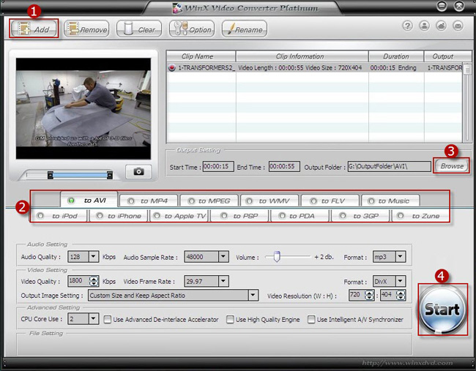Open the Option settings
The height and width of the screenshot is (371, 476).
tap(192, 29)
